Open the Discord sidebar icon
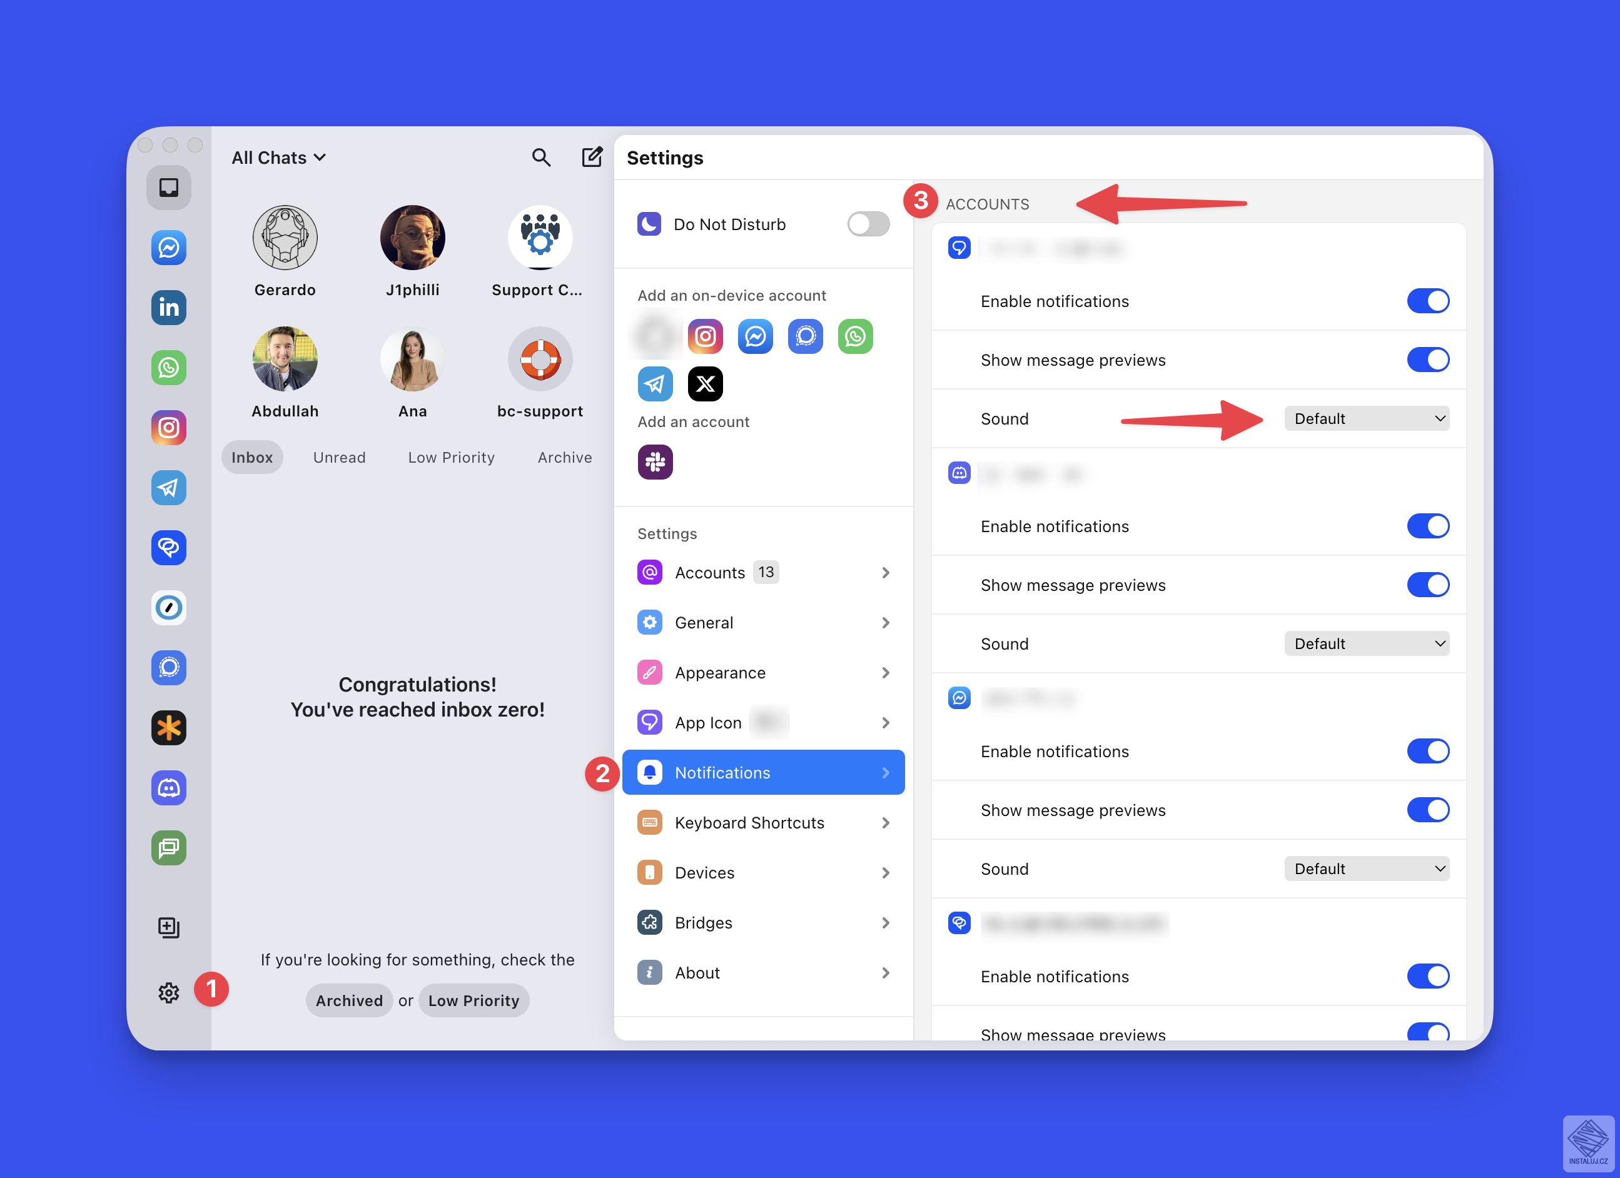The height and width of the screenshot is (1178, 1620). [169, 787]
